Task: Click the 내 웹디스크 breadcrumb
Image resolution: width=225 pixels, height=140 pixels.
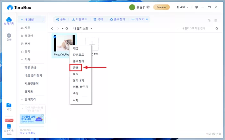Action: (81, 29)
